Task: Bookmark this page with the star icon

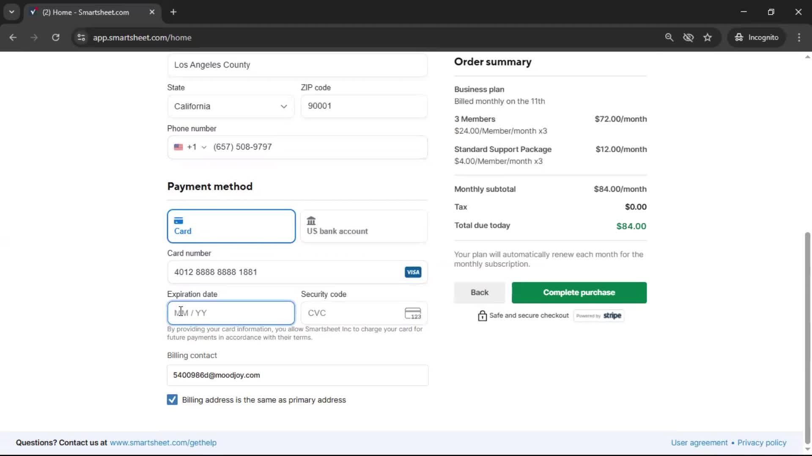Action: 708,37
